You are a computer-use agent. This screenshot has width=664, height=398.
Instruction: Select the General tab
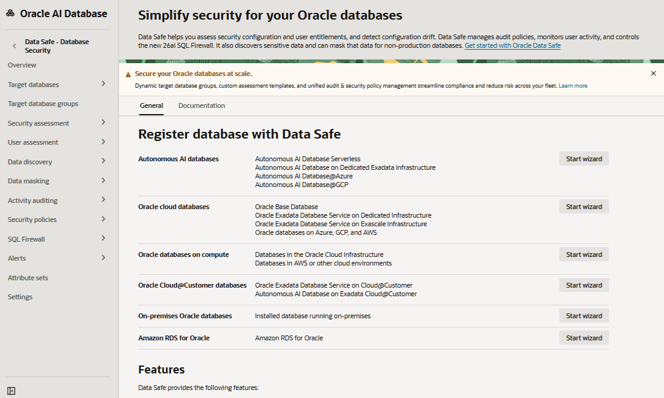151,105
